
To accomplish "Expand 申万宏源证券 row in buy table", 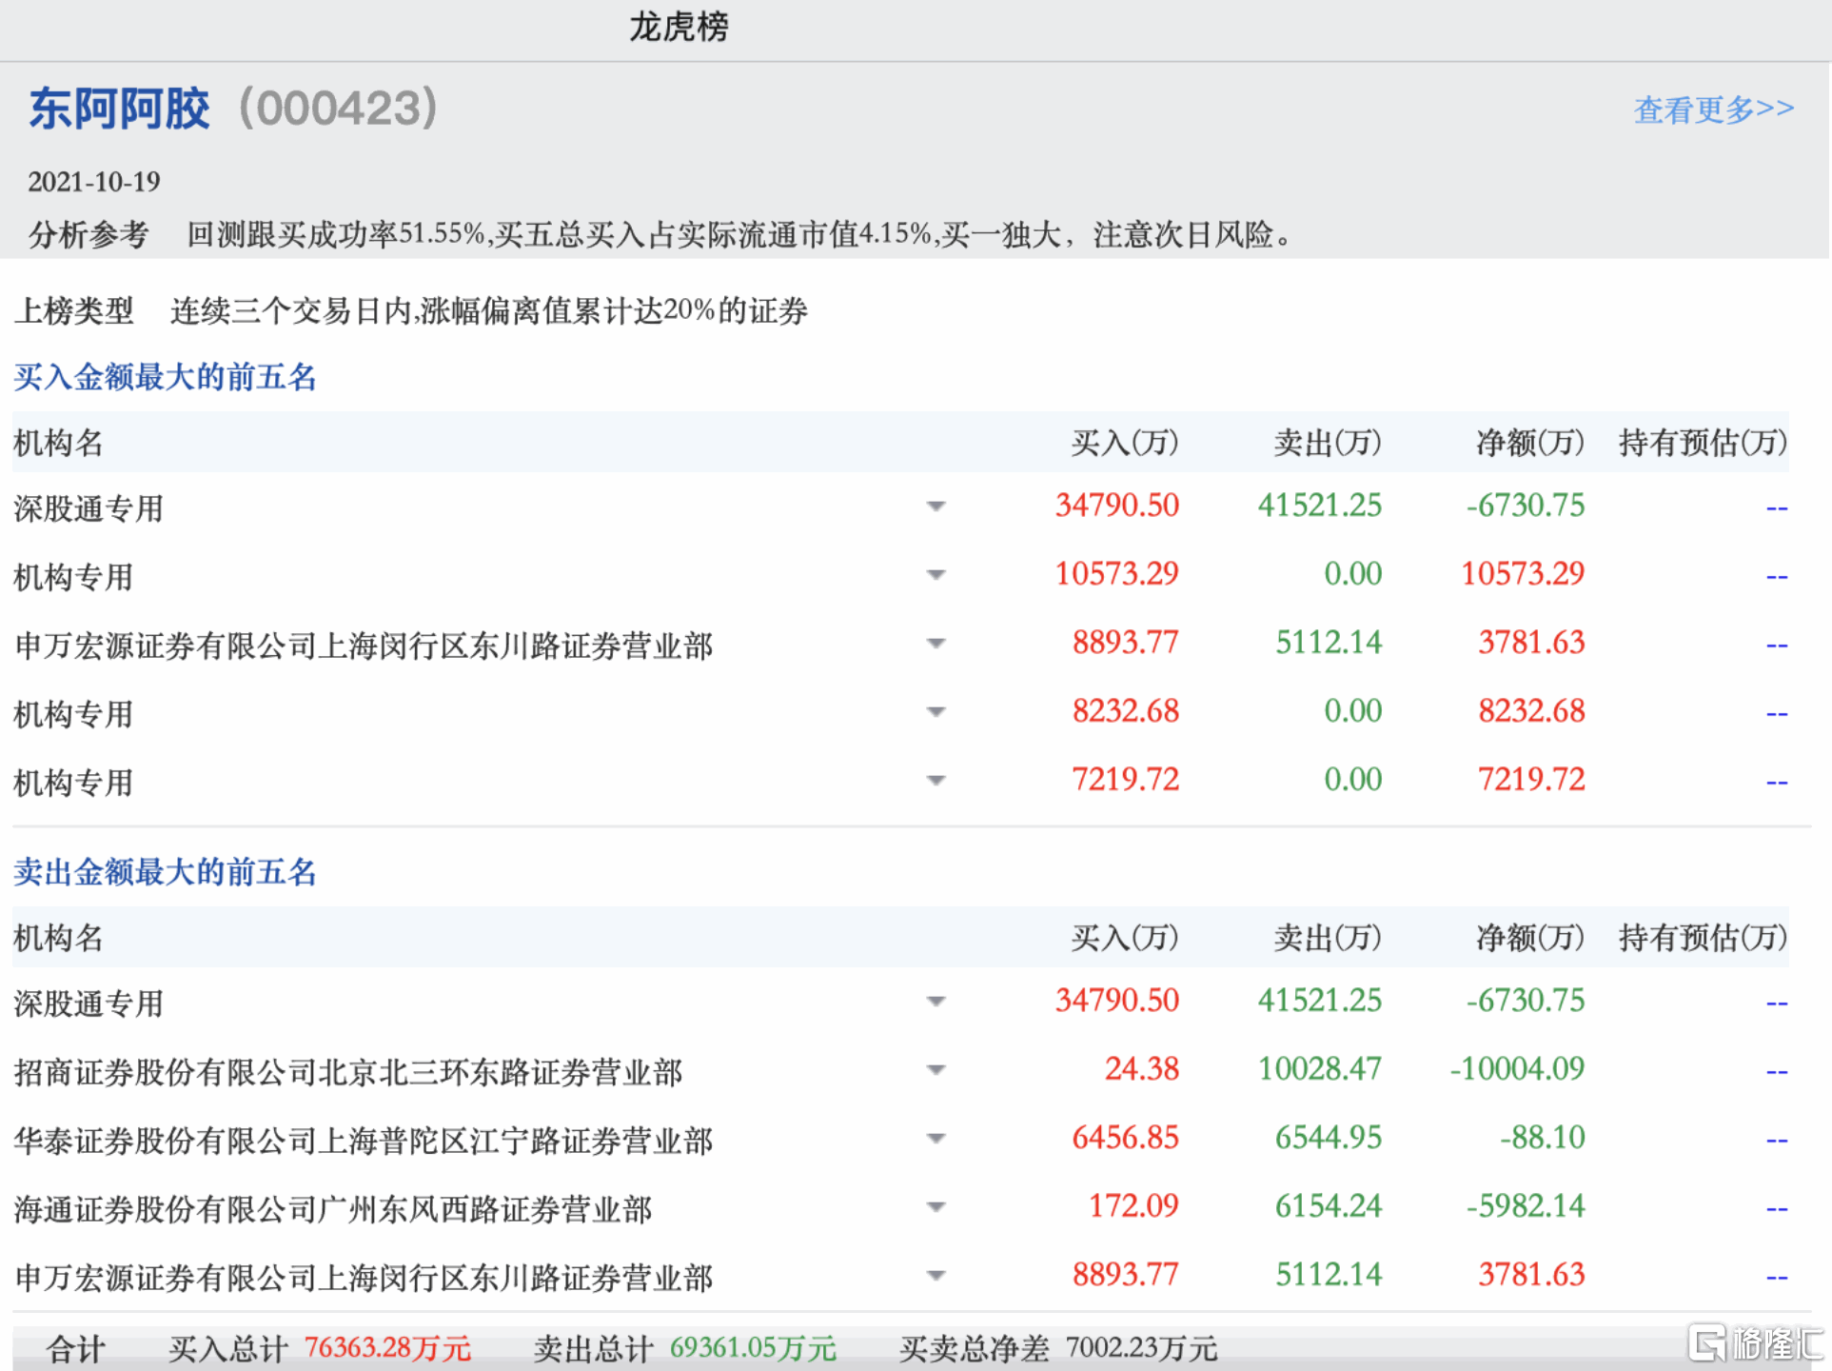I will [936, 644].
